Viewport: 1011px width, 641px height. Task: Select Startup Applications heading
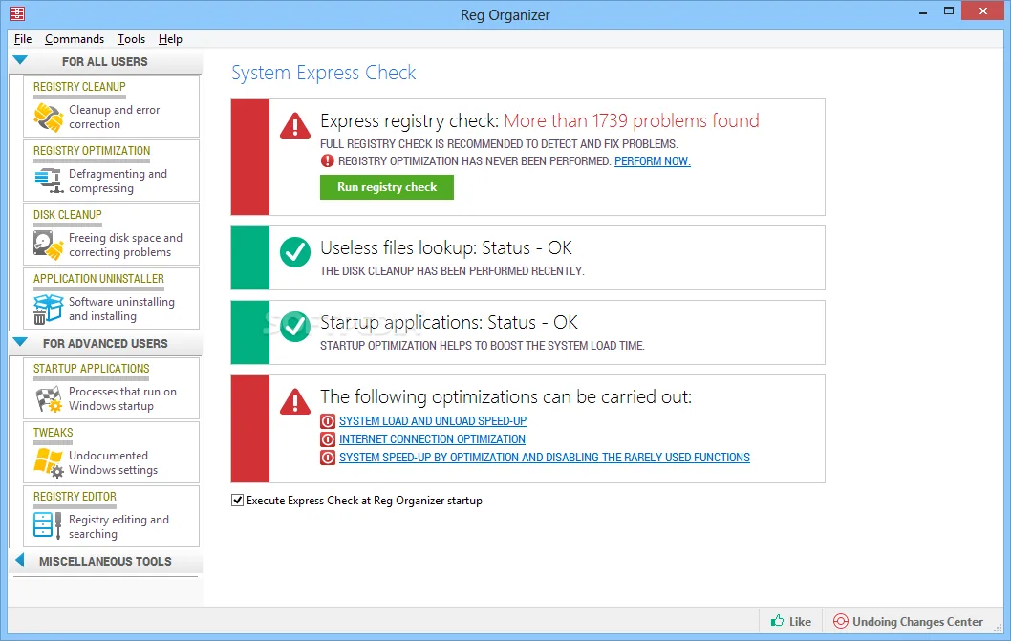click(x=92, y=368)
